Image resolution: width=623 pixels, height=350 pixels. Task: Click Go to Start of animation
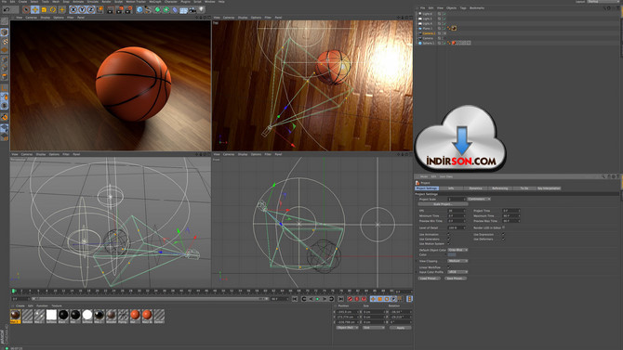pyautogui.click(x=295, y=299)
